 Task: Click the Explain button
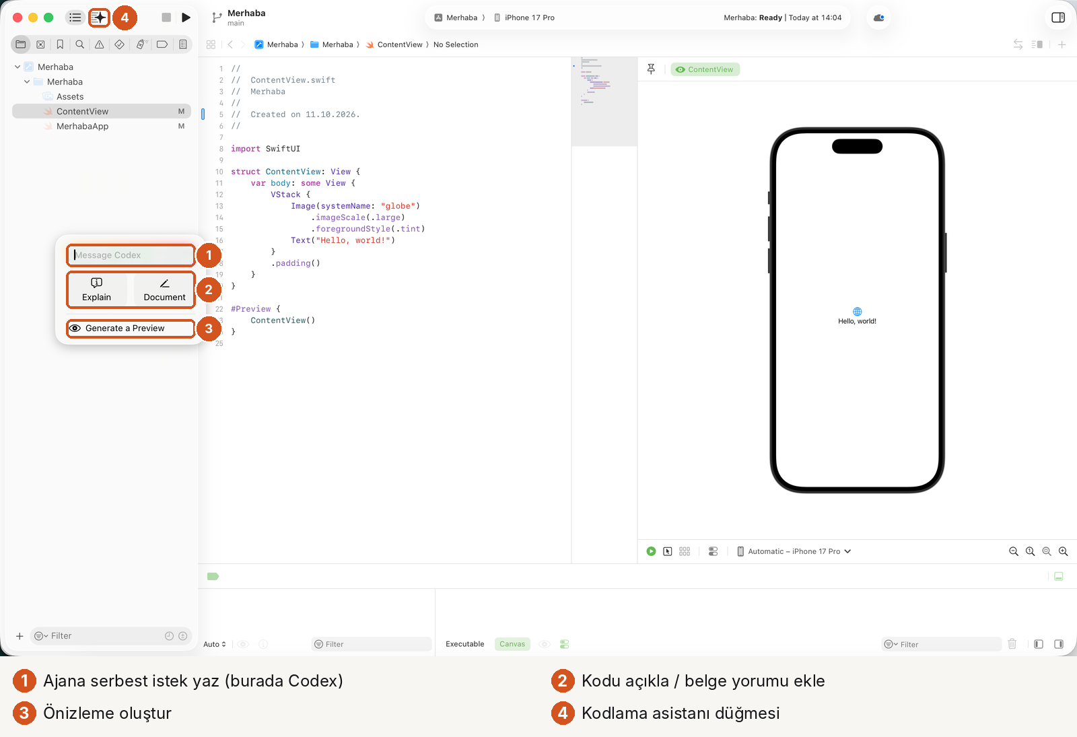pos(97,290)
